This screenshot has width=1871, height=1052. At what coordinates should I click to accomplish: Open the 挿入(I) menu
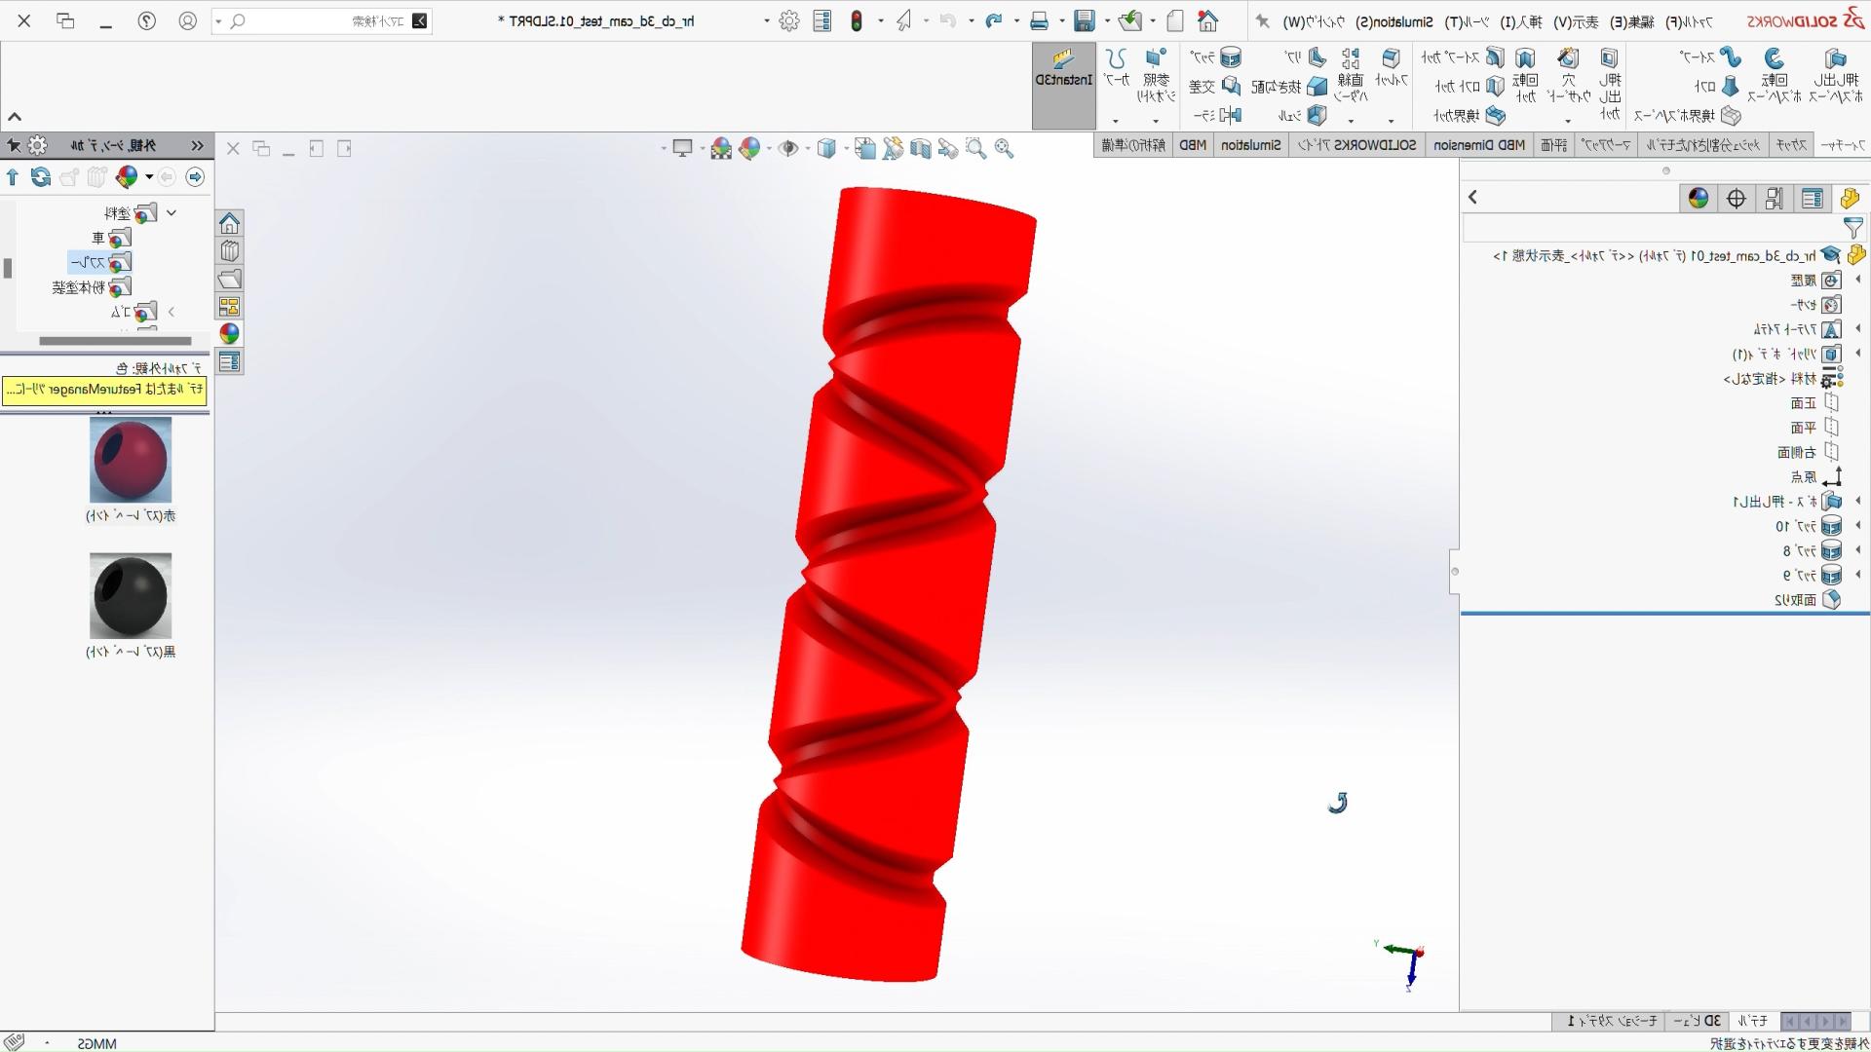tap(1522, 21)
